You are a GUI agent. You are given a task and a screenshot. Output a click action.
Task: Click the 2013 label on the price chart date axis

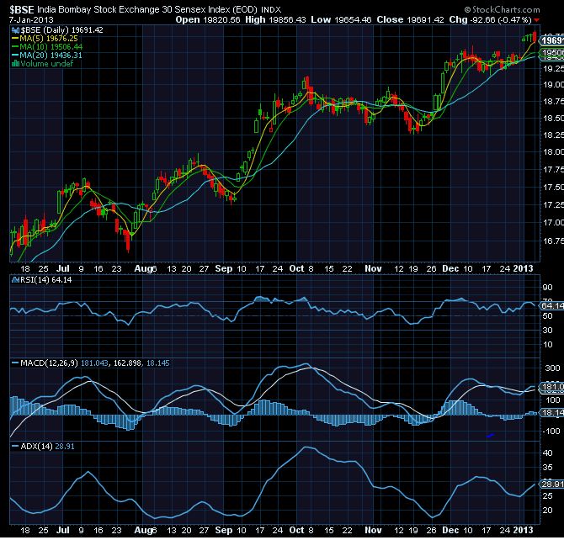(x=524, y=268)
